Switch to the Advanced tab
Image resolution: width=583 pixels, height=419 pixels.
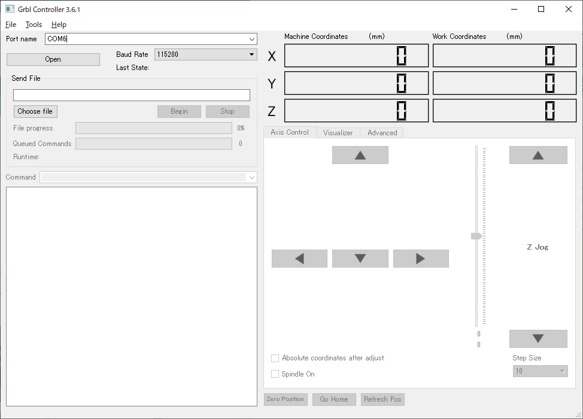tap(382, 133)
